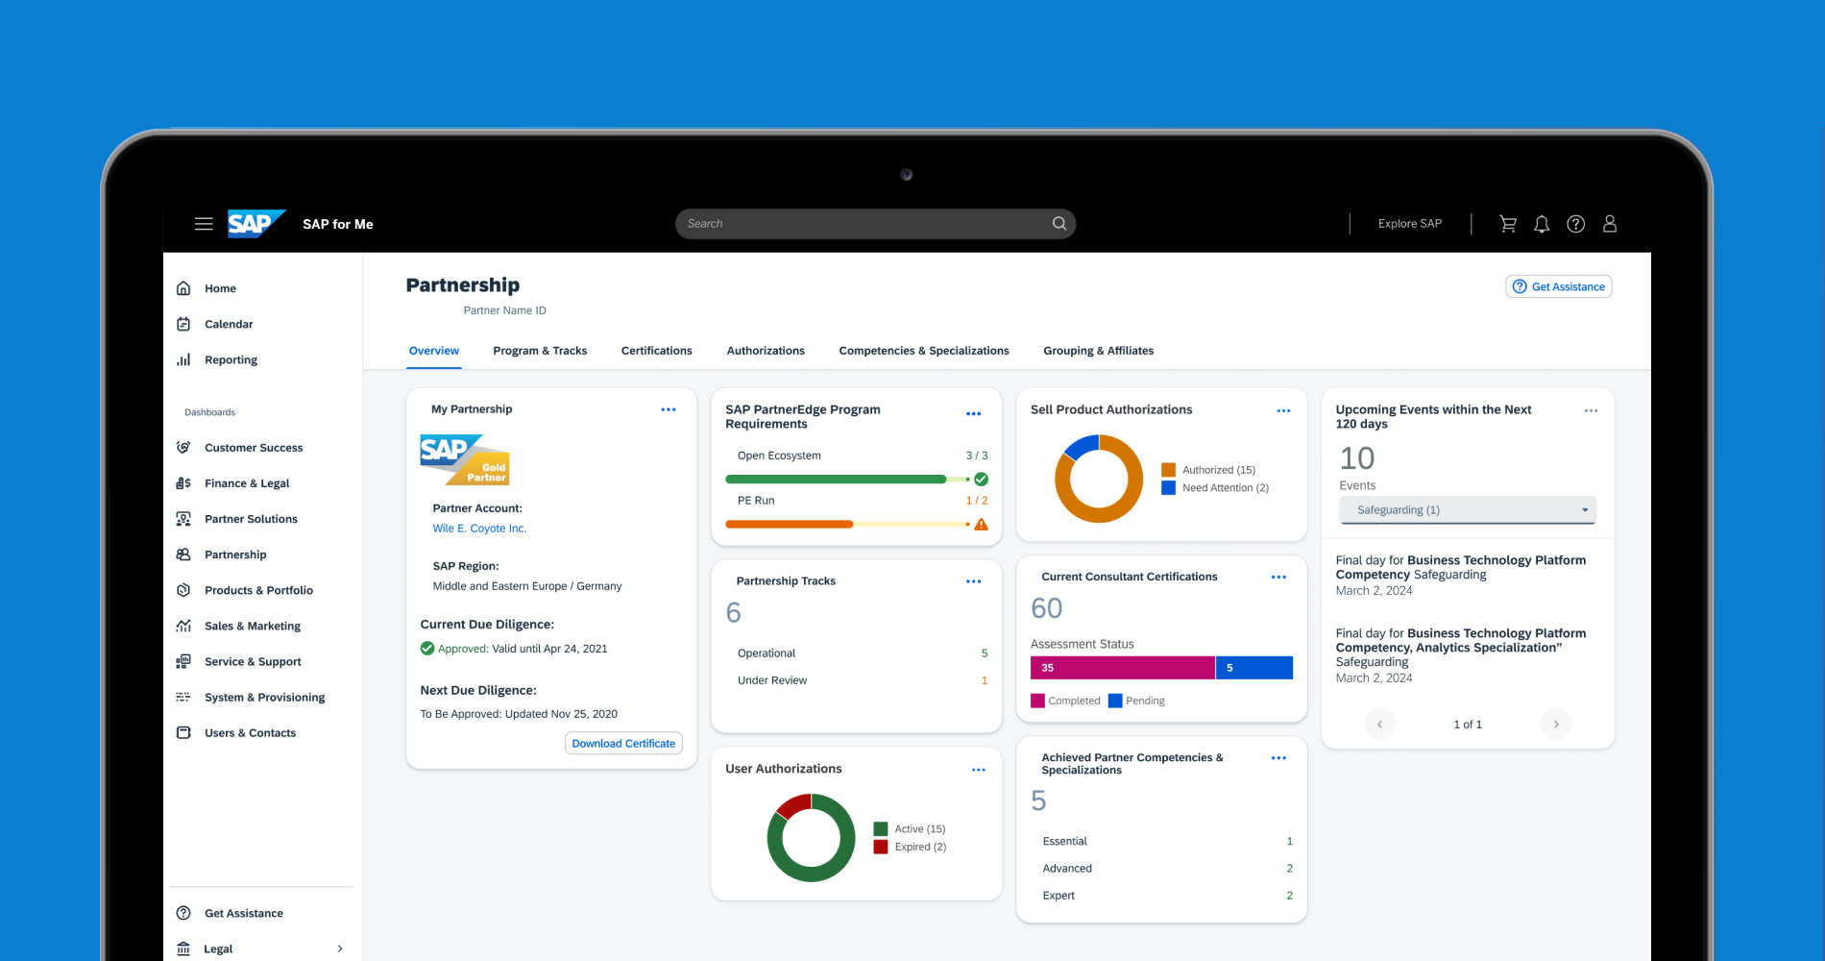The height and width of the screenshot is (961, 1825).
Task: Select the Overview tab
Action: 434,351
